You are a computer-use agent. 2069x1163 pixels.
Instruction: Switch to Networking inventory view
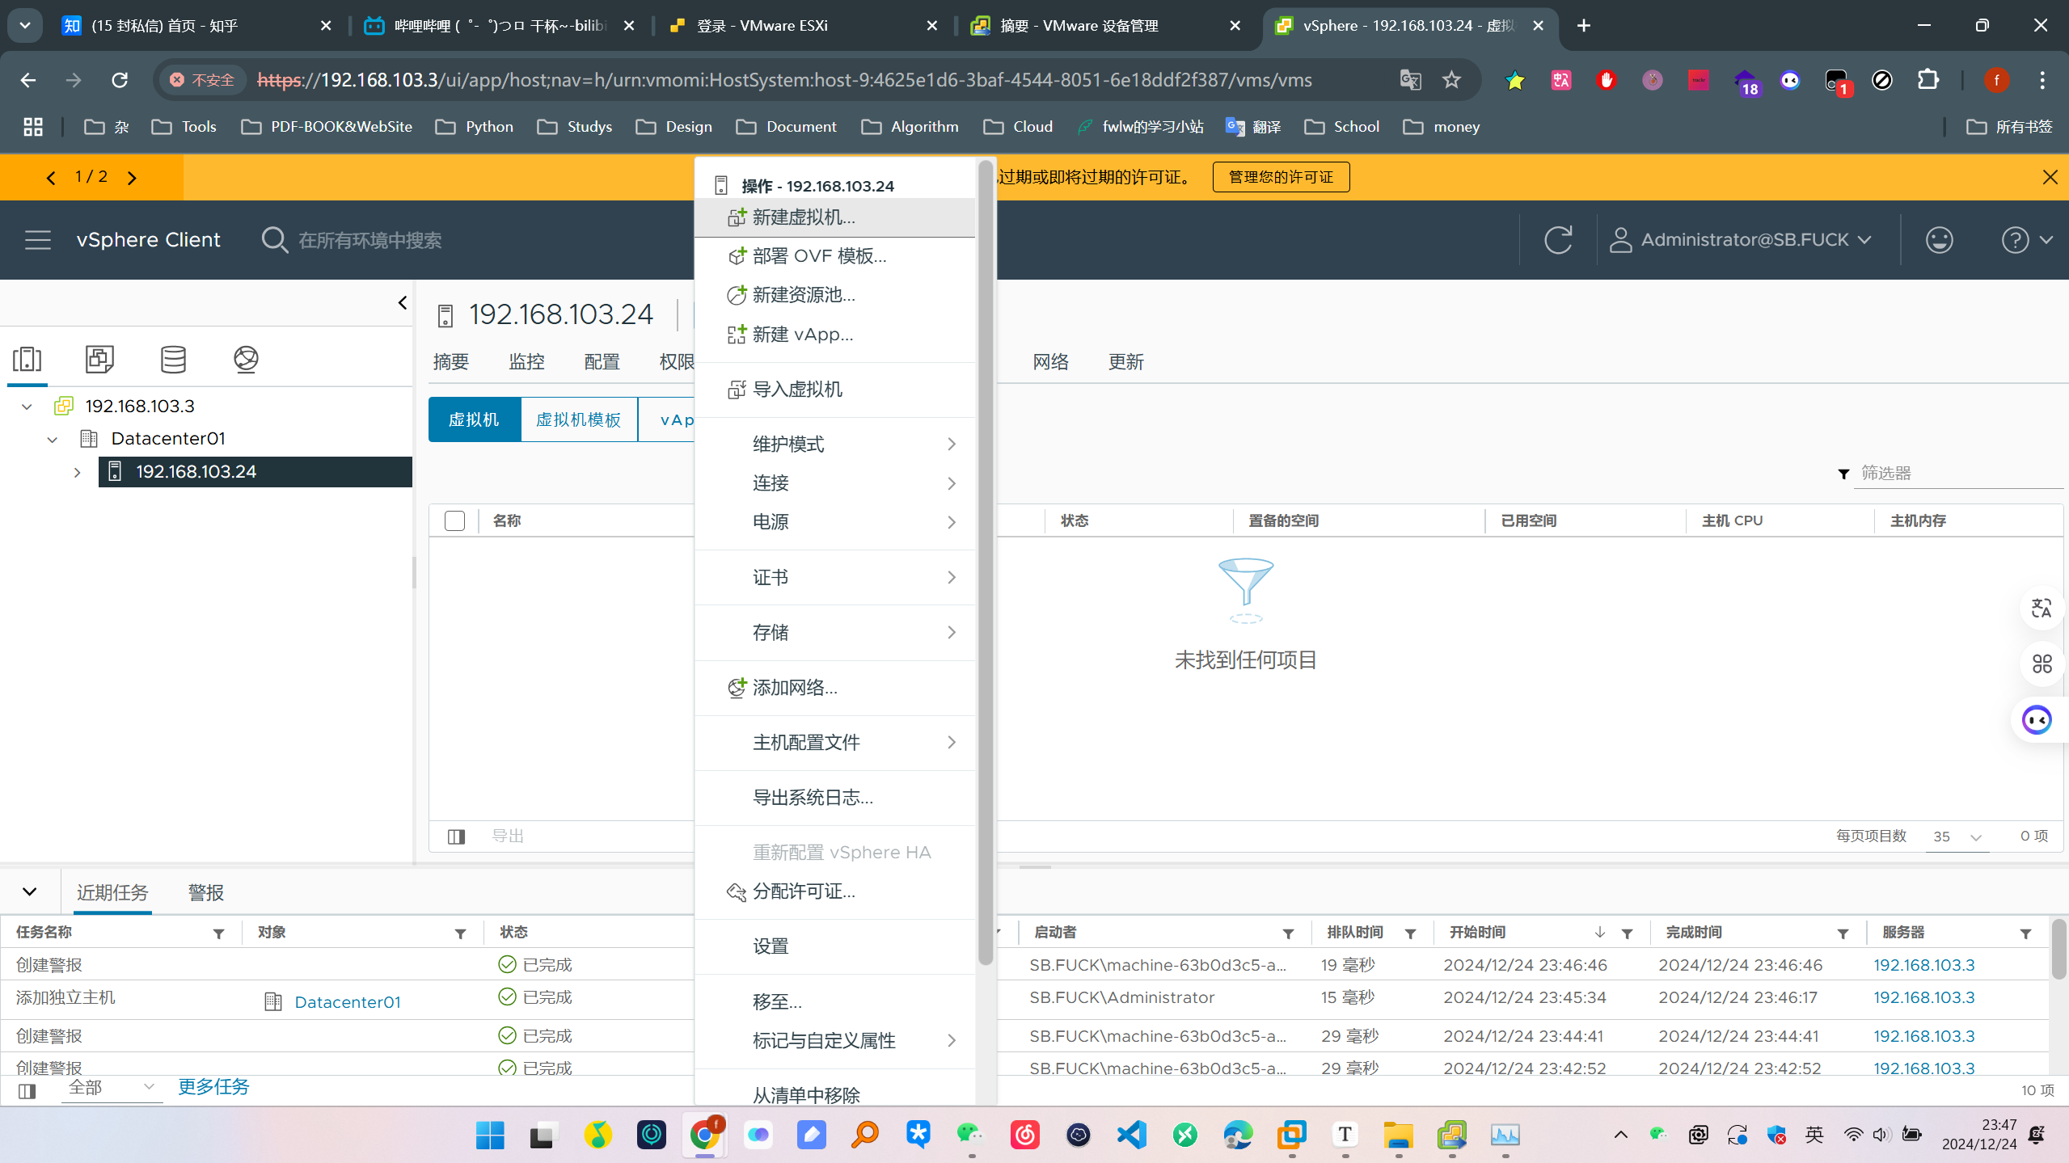click(x=246, y=359)
